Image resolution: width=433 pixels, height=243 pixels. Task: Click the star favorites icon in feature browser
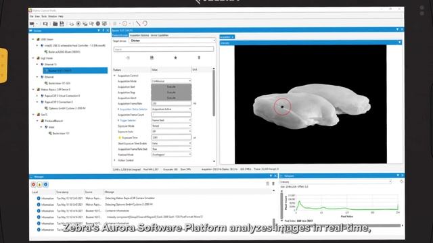pos(175,58)
